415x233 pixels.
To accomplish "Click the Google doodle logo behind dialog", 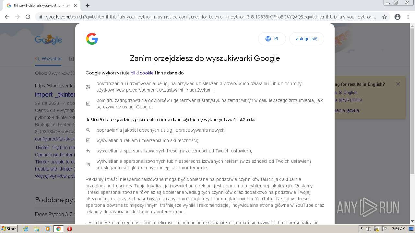I will (x=49, y=39).
